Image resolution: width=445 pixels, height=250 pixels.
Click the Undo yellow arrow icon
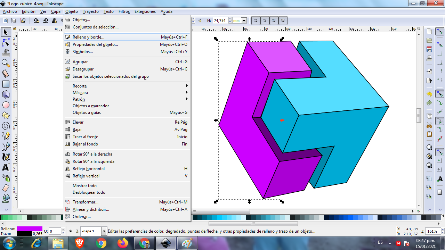429,94
